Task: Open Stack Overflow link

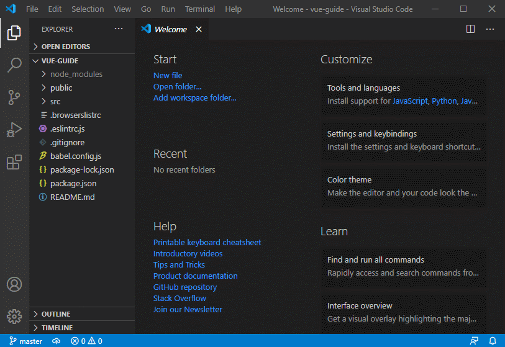Action: pos(180,299)
